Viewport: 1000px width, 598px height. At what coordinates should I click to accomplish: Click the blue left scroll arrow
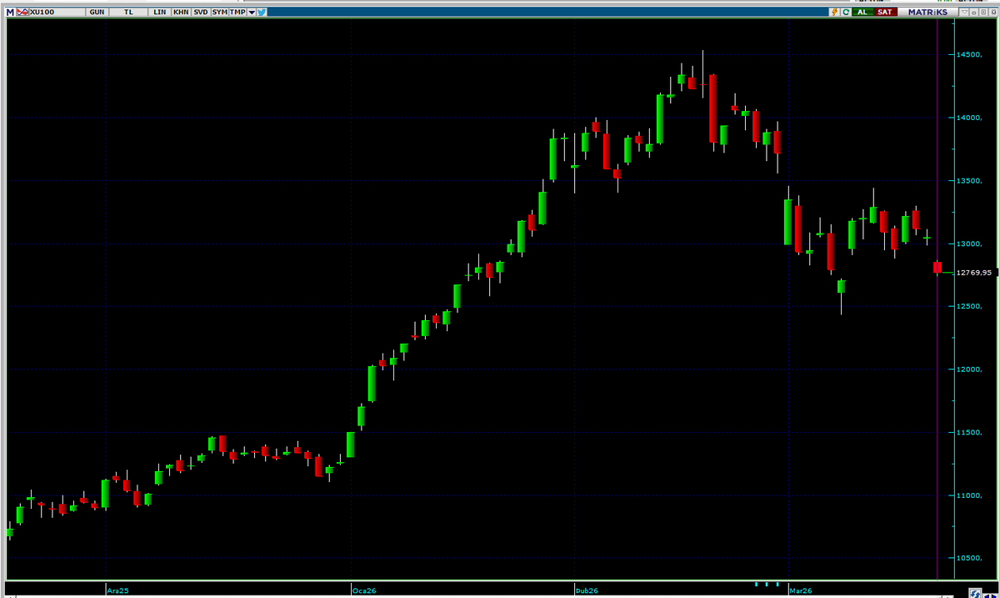(x=987, y=595)
